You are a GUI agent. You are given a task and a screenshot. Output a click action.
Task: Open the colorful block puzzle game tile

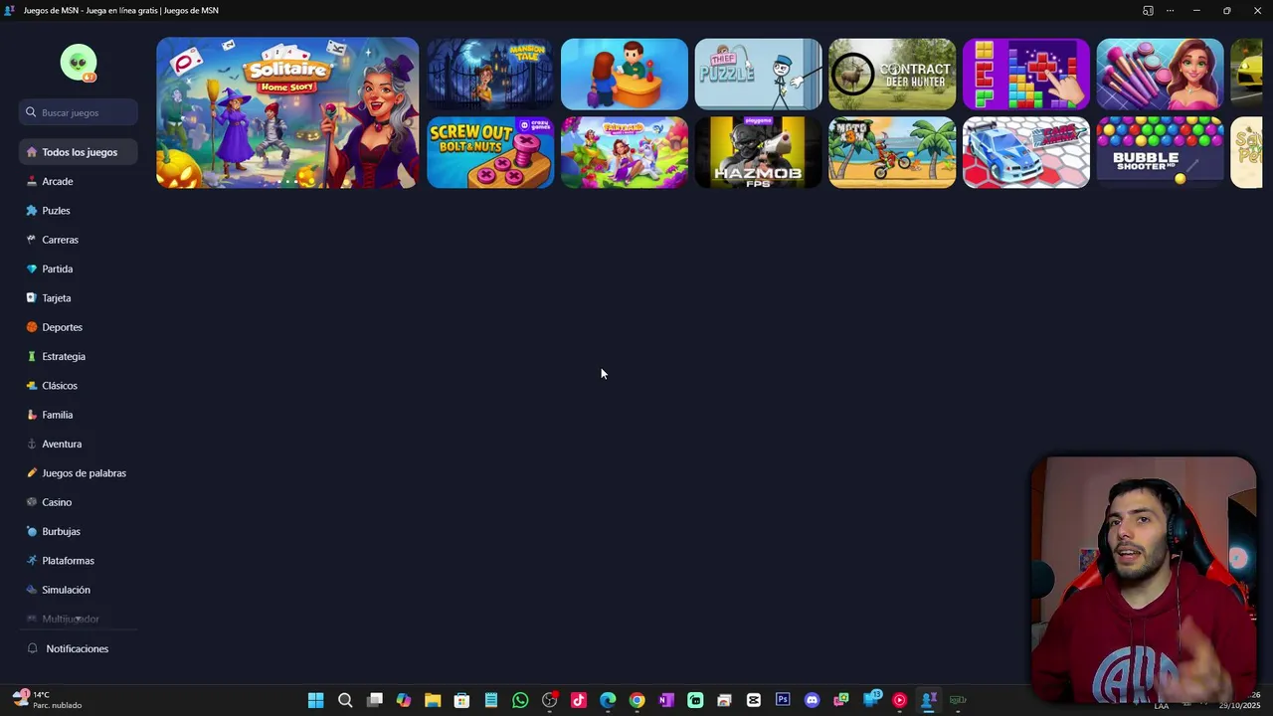coord(1026,74)
